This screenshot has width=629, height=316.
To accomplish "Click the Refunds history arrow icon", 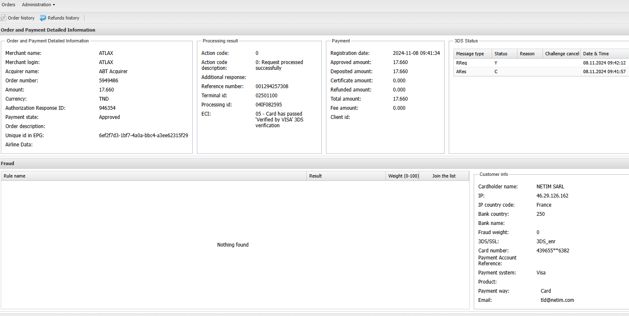I will (43, 18).
